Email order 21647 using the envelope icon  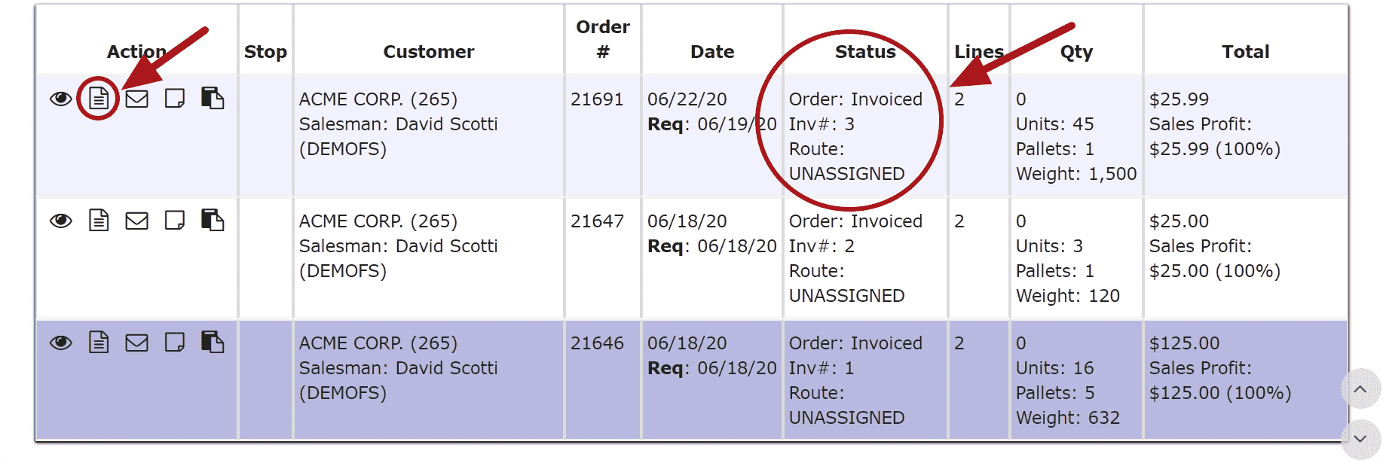tap(136, 221)
